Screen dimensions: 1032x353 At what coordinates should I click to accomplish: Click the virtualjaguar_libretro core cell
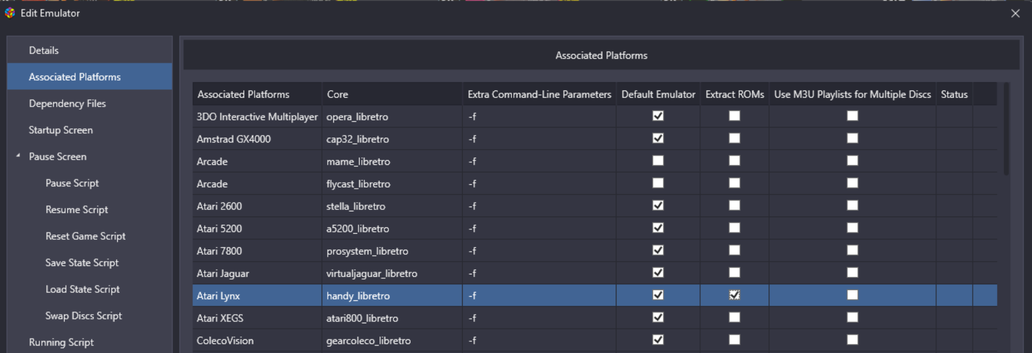point(392,273)
